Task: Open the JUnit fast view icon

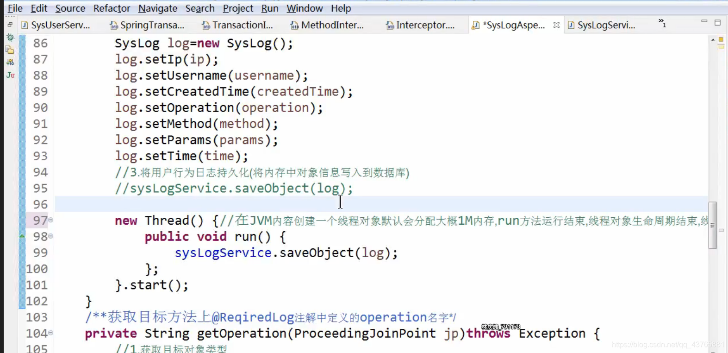Action: tap(10, 75)
